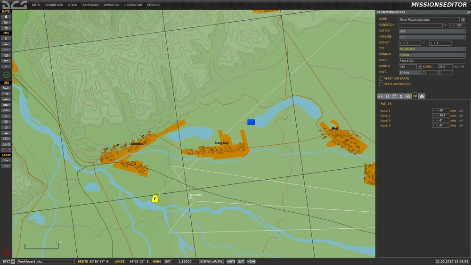
Task: Click the SCHWK./AUSW. button
Action: [x=211, y=262]
